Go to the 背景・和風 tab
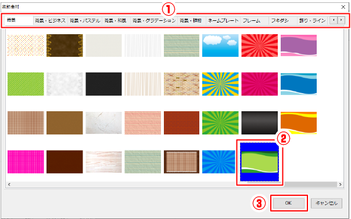Screen dimensions: 351x219 116,21
